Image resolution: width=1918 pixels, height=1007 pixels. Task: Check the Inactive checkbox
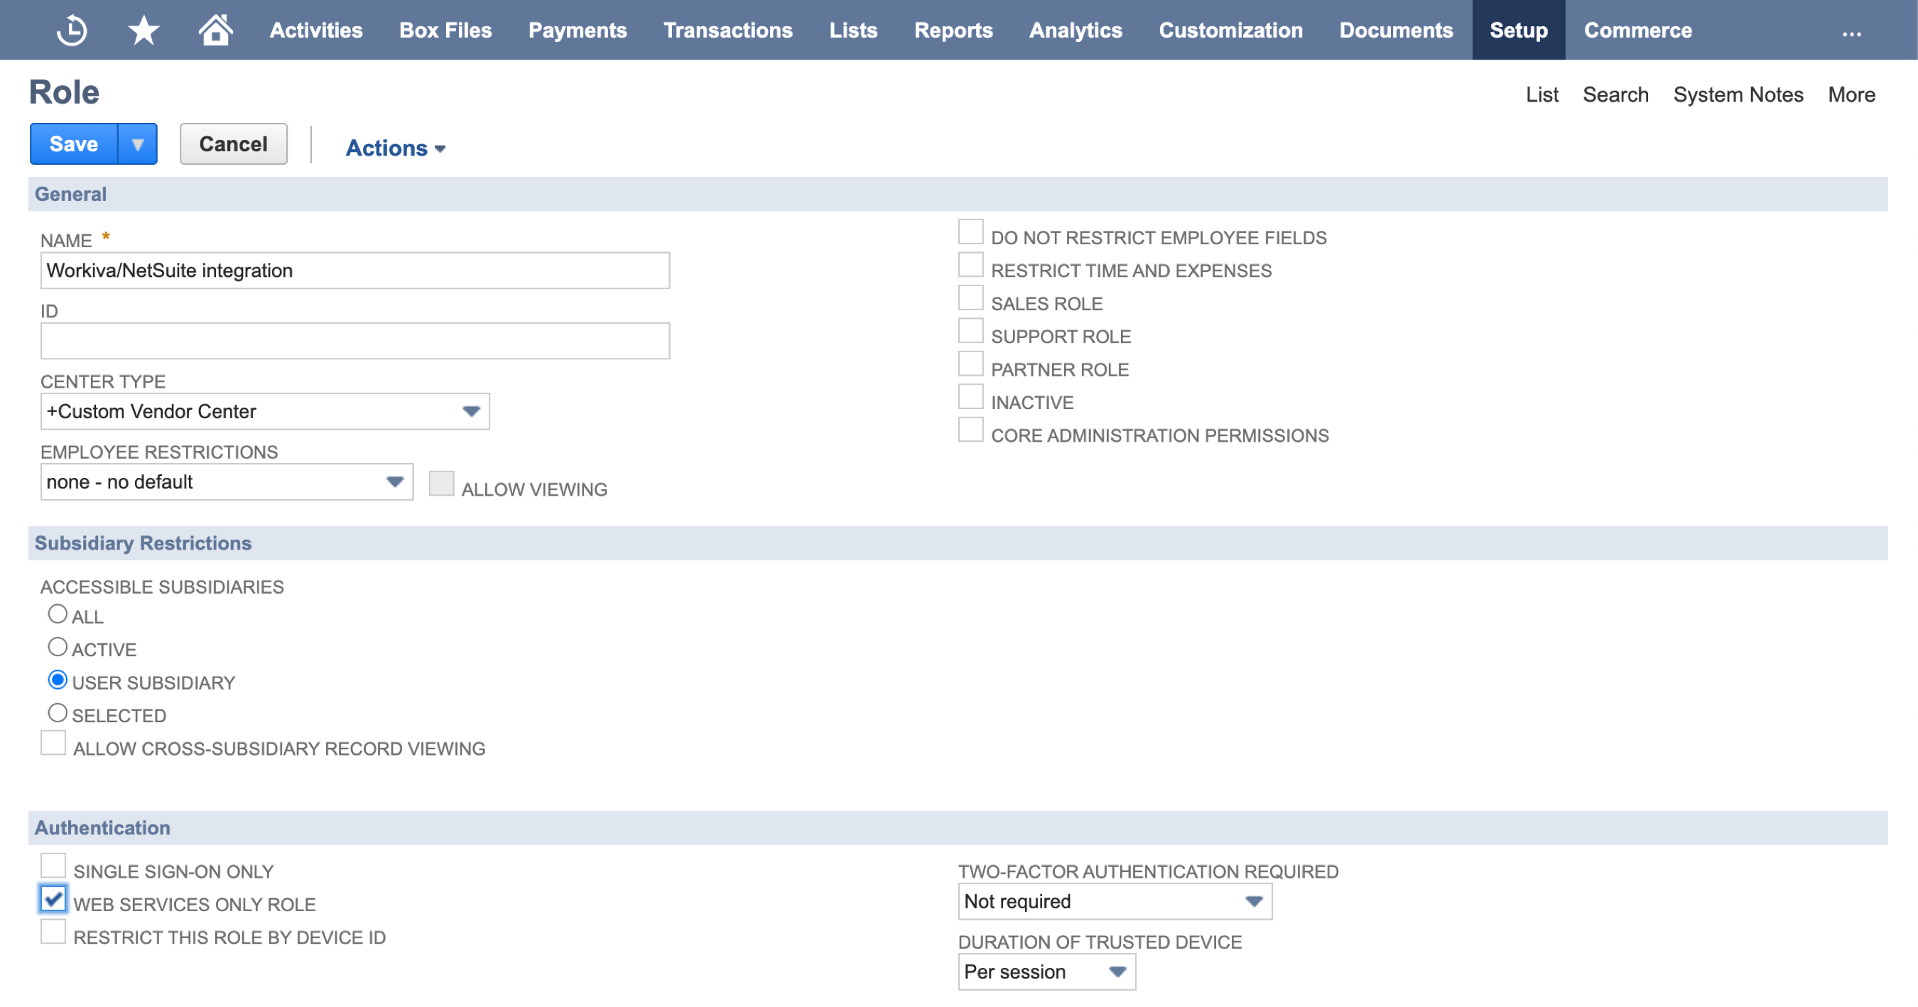coord(970,397)
